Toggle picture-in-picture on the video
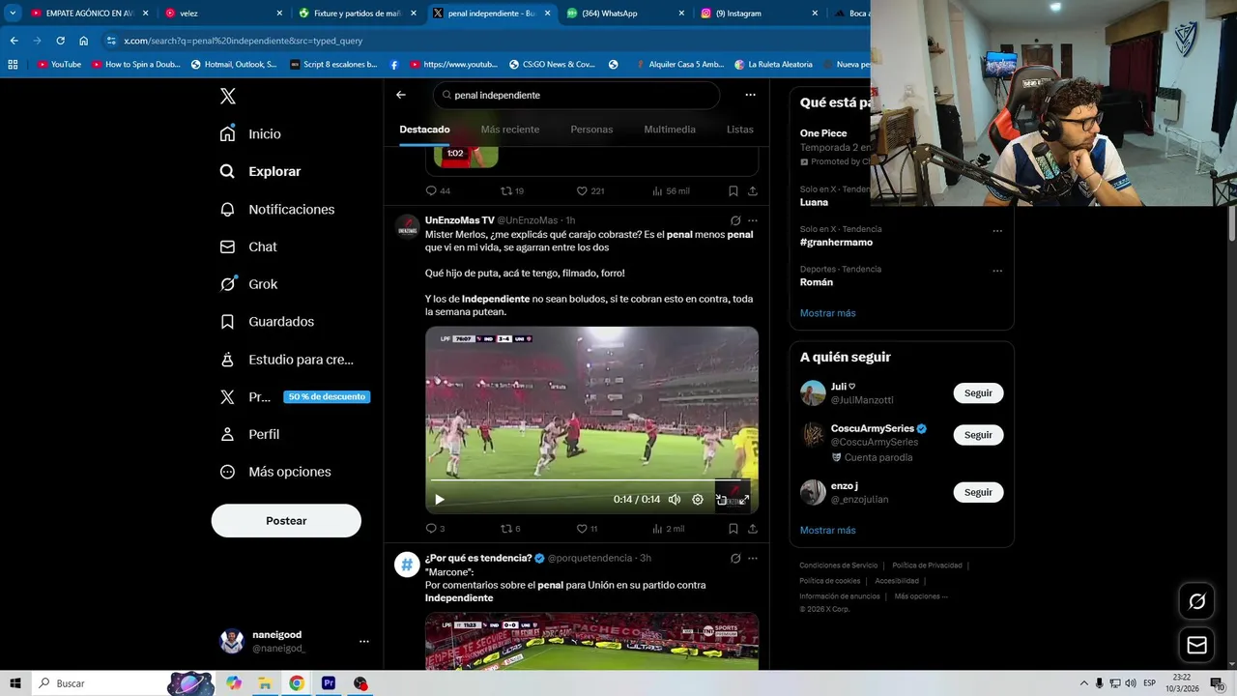 pyautogui.click(x=721, y=500)
